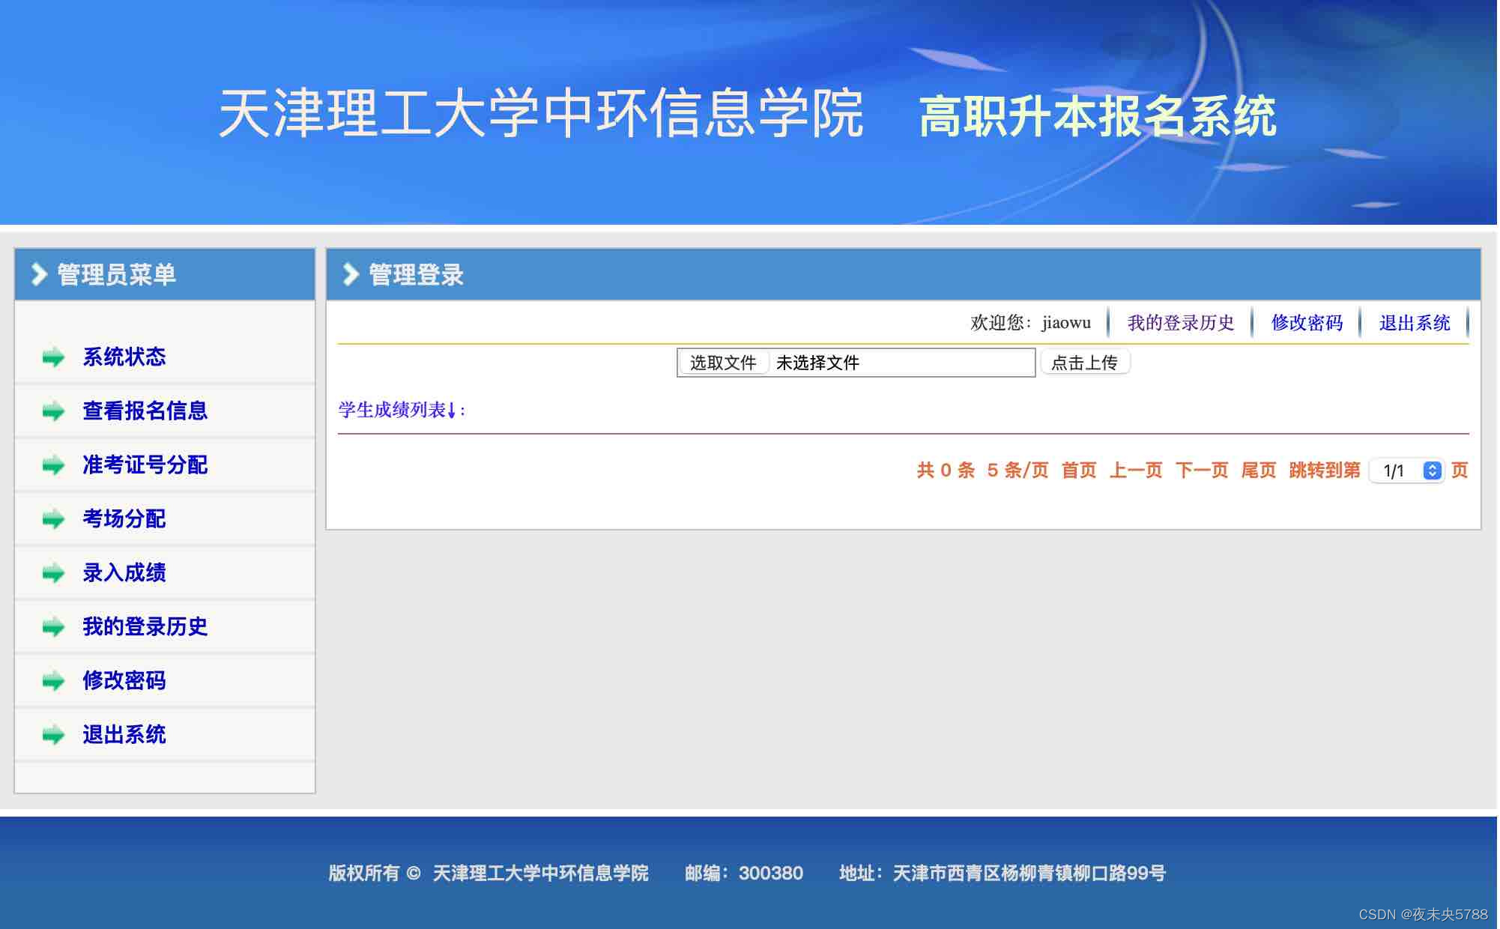The height and width of the screenshot is (929, 1500).
Task: Open 查看报名信息 menu item
Action: (145, 411)
